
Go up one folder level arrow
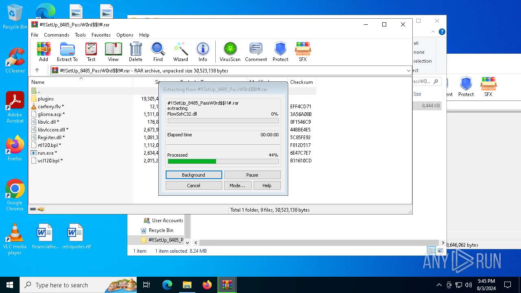(x=37, y=70)
